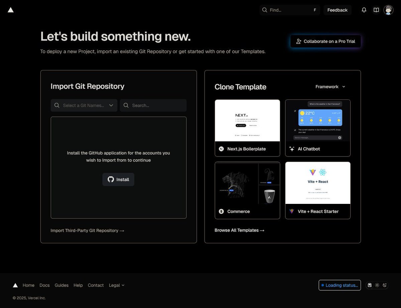Viewport: 401px width, 308px height.
Task: Switch to system theme icon
Action: 370,285
